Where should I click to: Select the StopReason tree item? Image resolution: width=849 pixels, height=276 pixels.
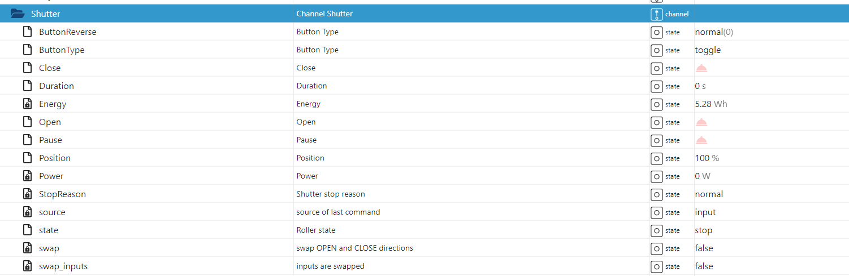(62, 194)
